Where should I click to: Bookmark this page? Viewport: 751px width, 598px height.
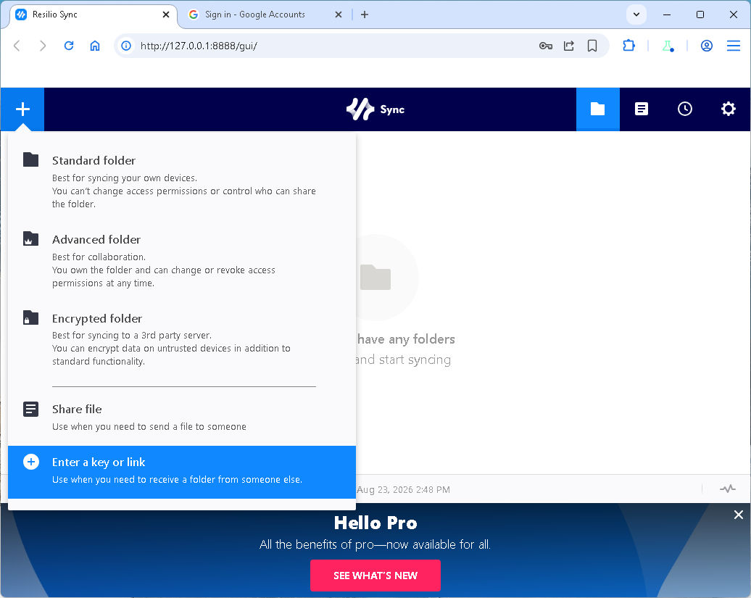[x=592, y=46]
